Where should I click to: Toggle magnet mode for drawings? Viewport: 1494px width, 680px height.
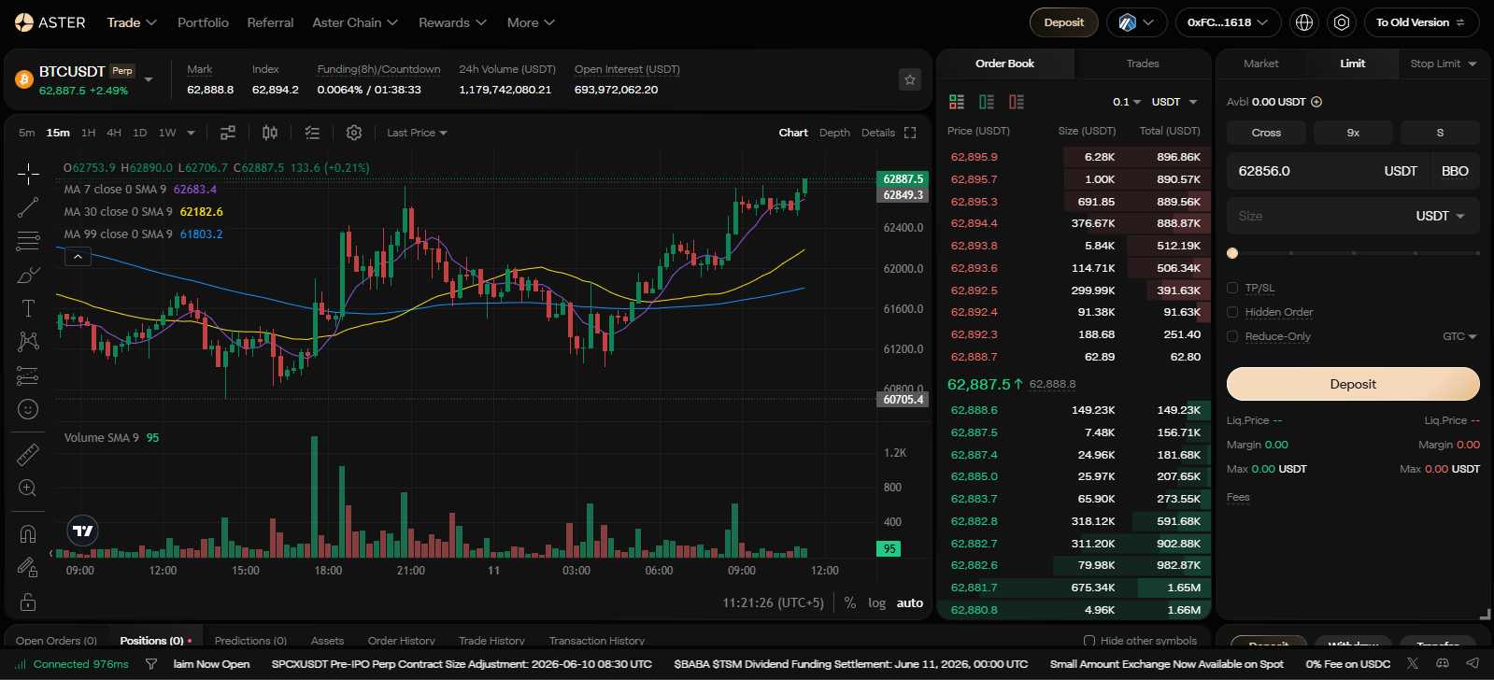[28, 533]
